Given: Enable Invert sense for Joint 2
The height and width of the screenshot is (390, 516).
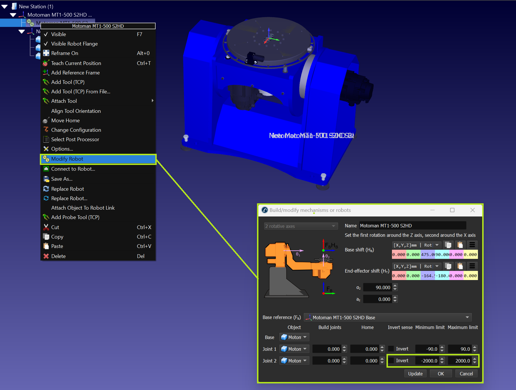Looking at the screenshot, I should click(x=391, y=361).
